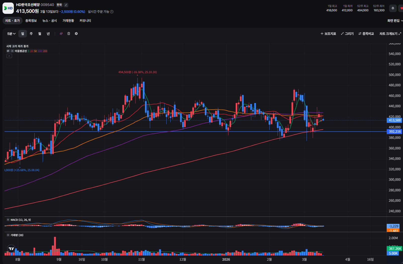
Task: Click the 차트 크게보기 button
Action: (390, 34)
